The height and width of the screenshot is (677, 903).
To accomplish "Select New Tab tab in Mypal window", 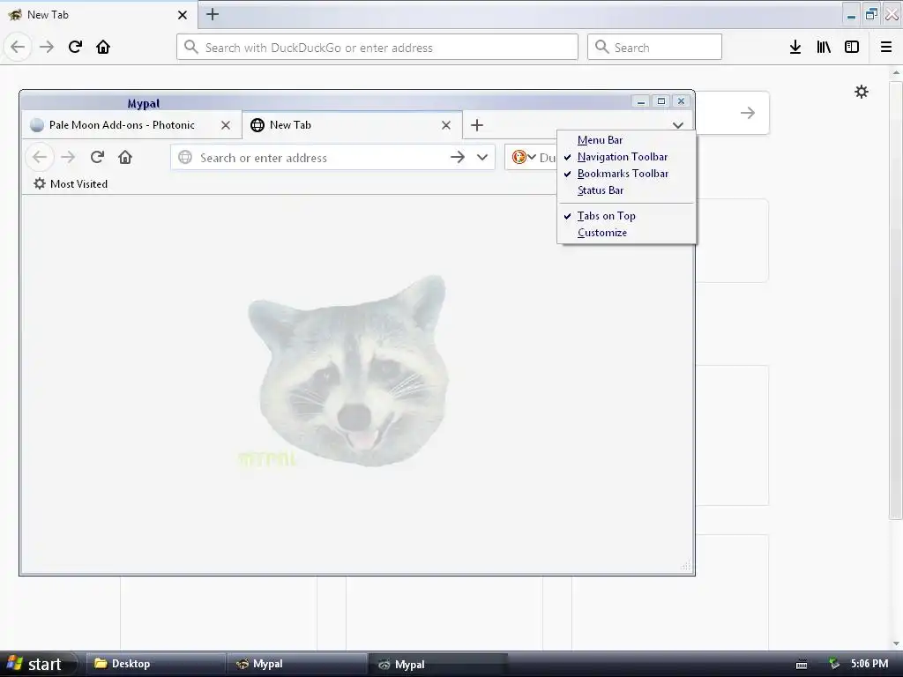I will 352,125.
